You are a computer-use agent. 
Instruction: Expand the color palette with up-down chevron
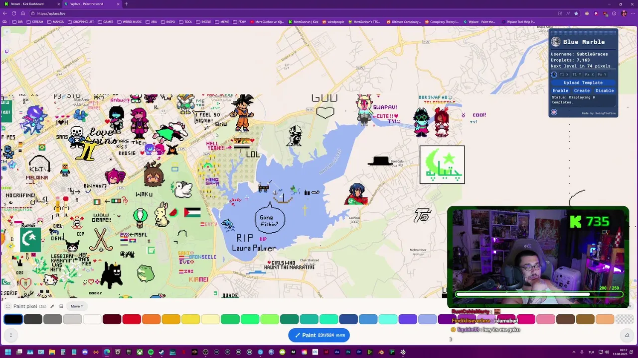(10, 335)
